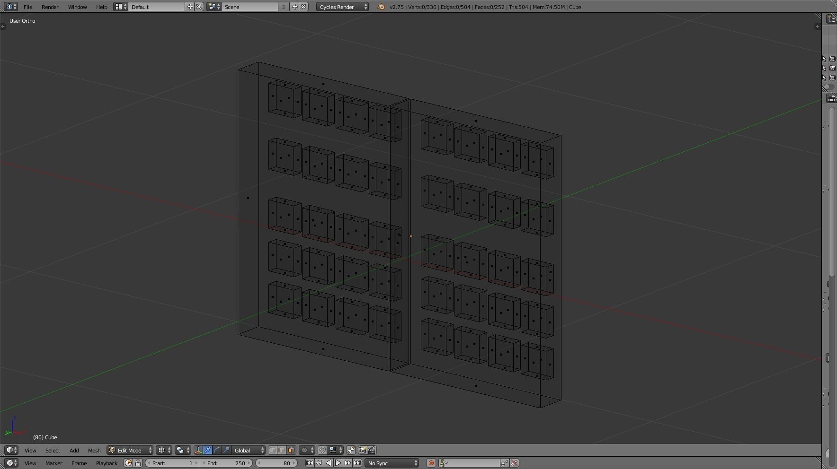Viewport: 837px width, 469px height.
Task: Open the pivot point dropdown
Action: [x=183, y=450]
